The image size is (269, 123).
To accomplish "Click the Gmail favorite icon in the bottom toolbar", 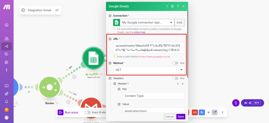I will [195, 112].
